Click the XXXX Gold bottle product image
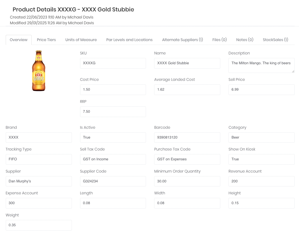 [39, 71]
